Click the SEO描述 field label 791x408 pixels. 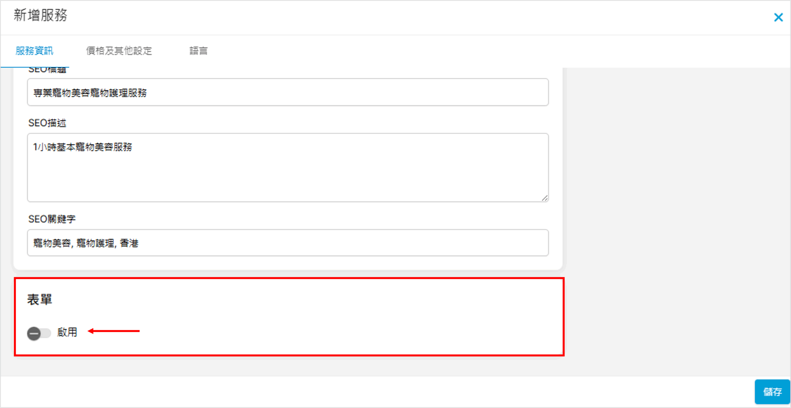tap(47, 123)
